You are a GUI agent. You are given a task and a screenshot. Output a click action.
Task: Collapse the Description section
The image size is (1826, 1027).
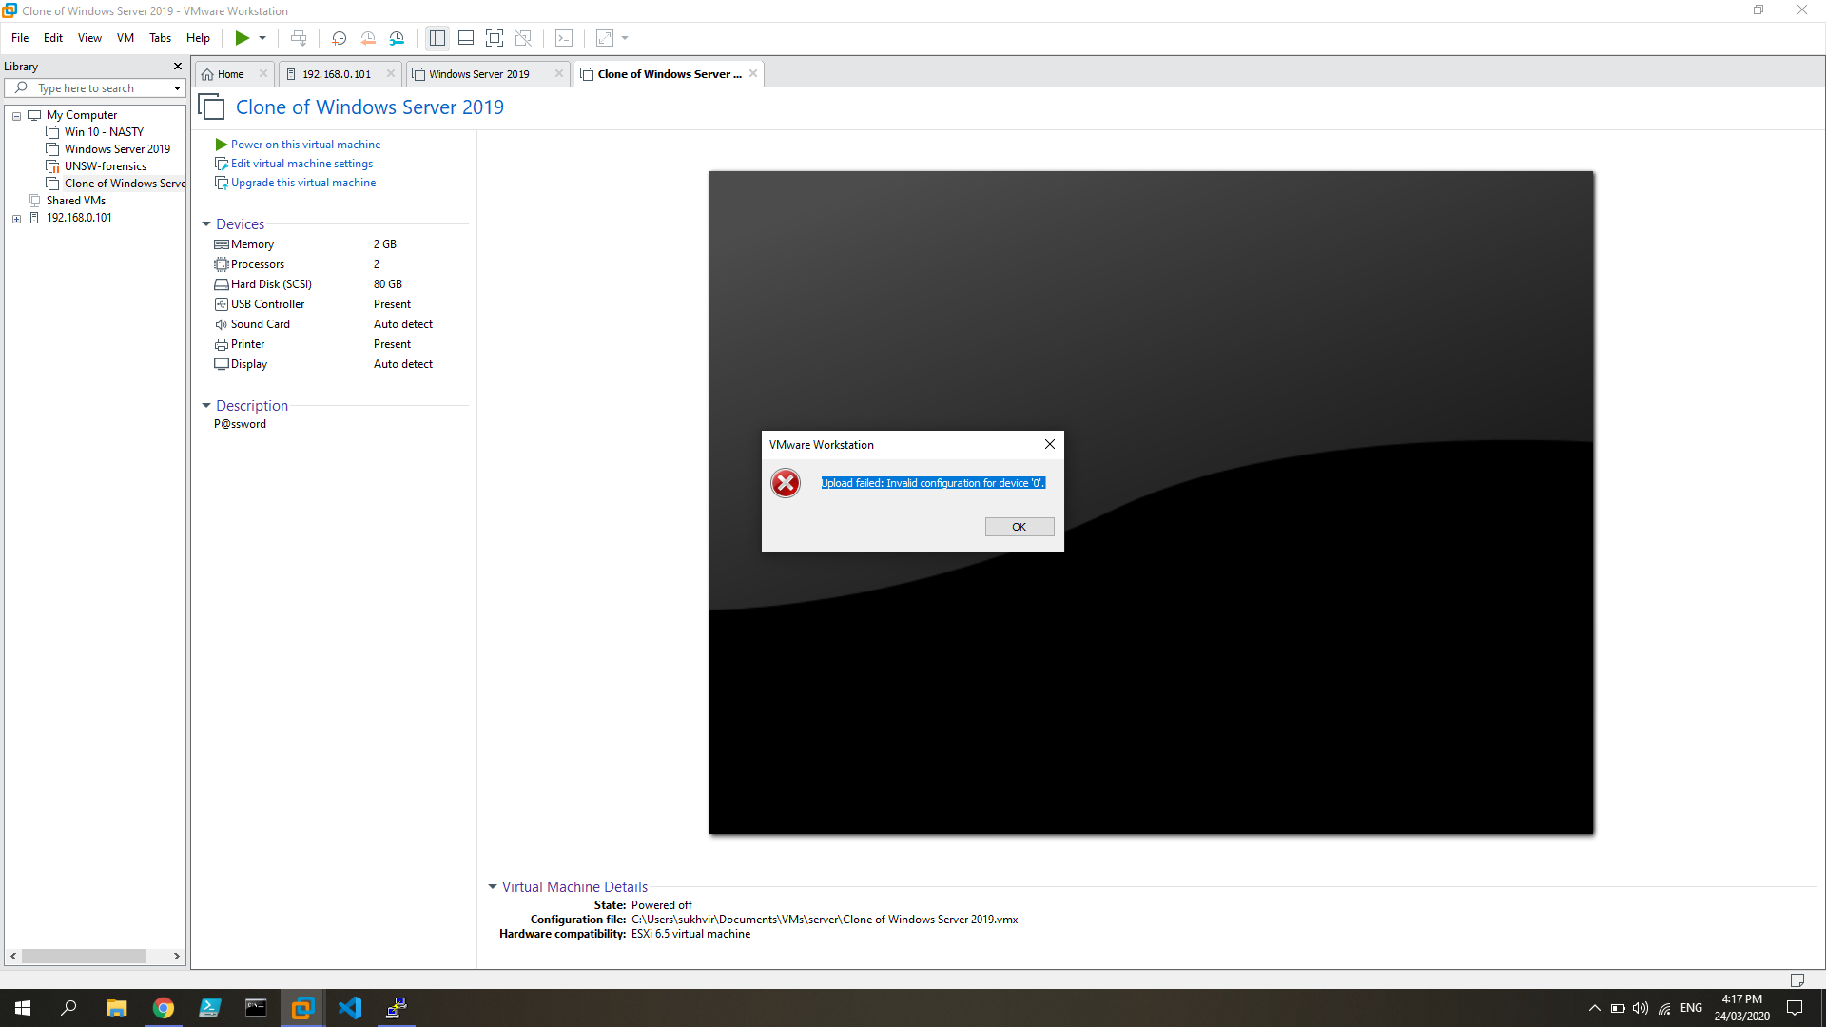pyautogui.click(x=206, y=406)
